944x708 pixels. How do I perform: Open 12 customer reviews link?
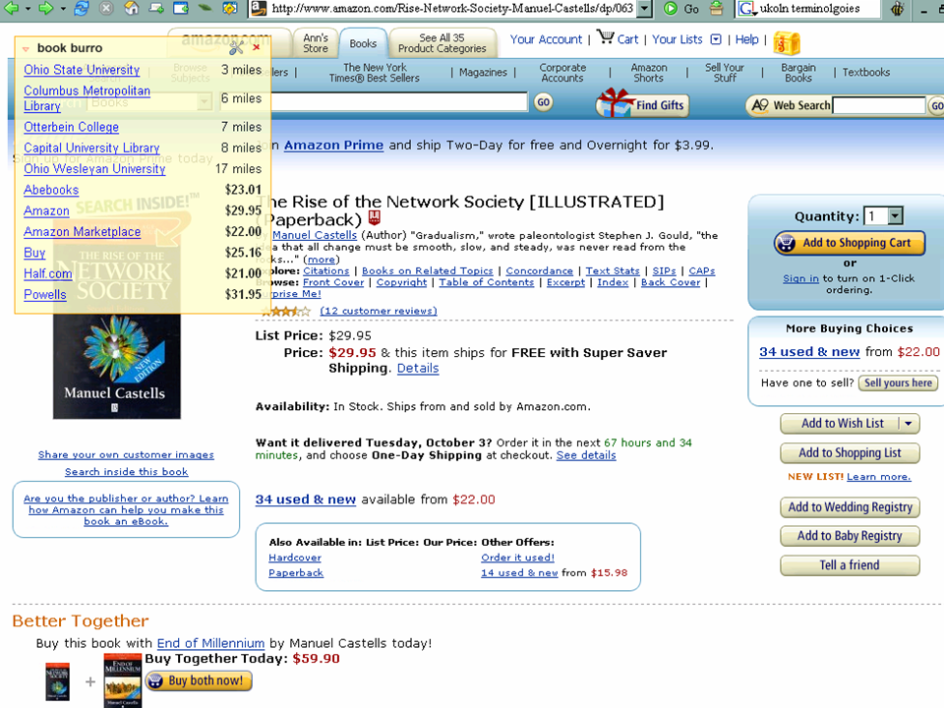[x=378, y=311]
